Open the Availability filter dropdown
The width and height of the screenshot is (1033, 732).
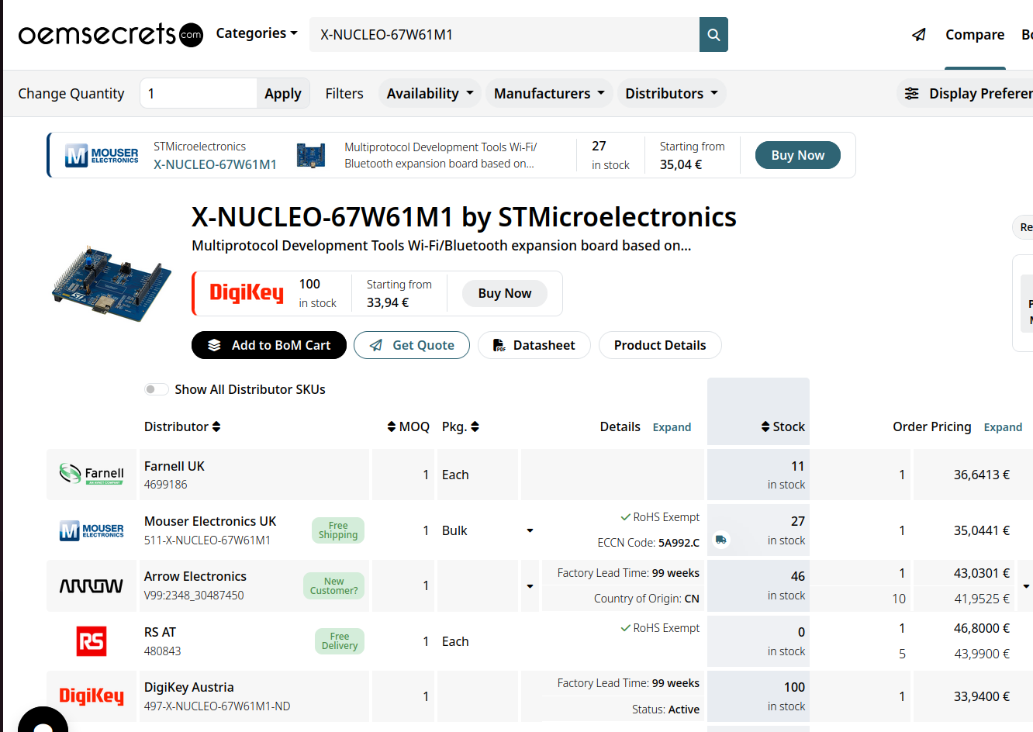(x=430, y=94)
